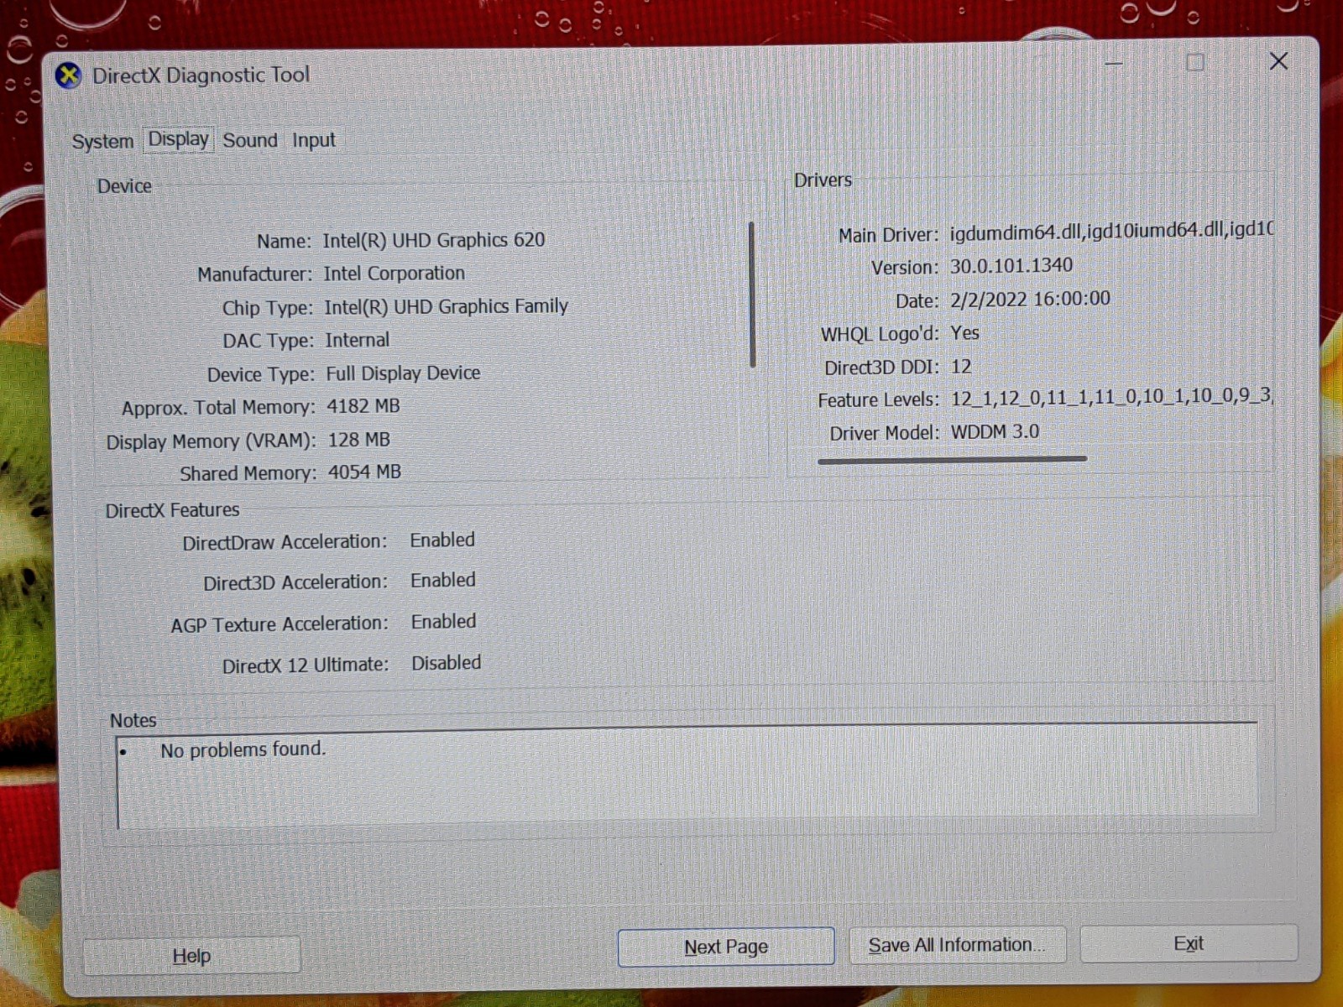This screenshot has width=1343, height=1007.
Task: Click the DirectX Diagnostic Tool title icon
Action: (69, 76)
